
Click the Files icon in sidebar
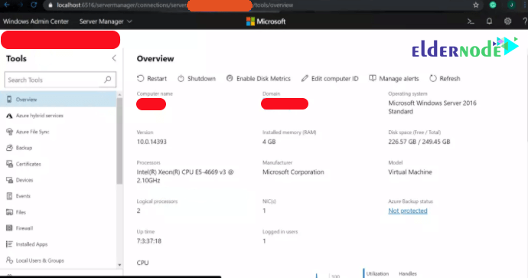9,212
